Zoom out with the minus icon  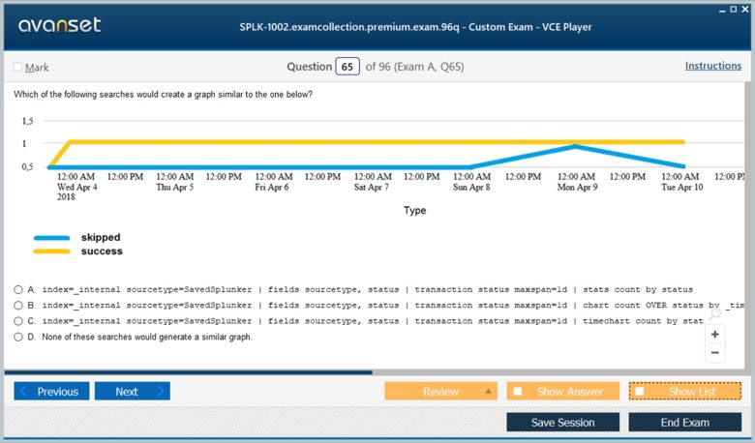(x=715, y=353)
